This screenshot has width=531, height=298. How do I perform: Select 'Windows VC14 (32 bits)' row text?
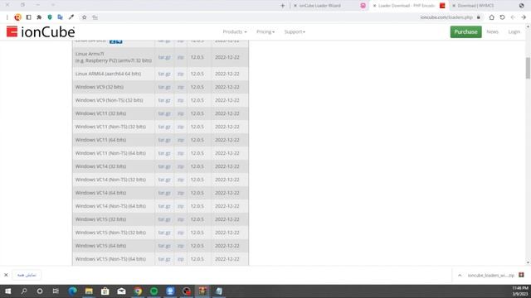[100, 166]
